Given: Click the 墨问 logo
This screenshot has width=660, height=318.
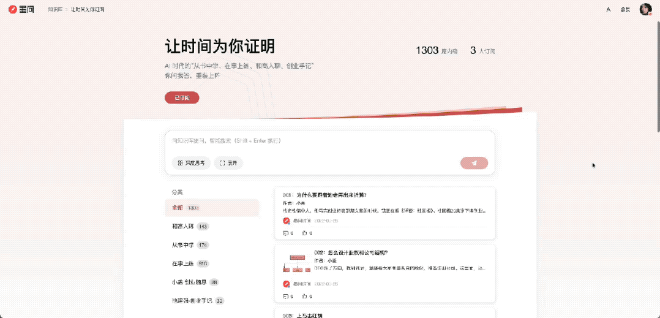Looking at the screenshot, I should tap(21, 9).
